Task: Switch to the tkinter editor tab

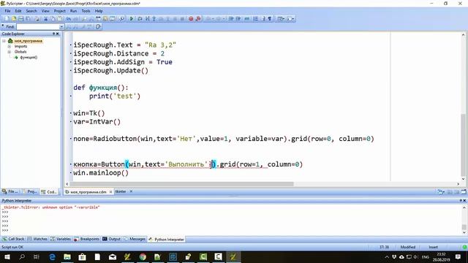Action: 121,191
